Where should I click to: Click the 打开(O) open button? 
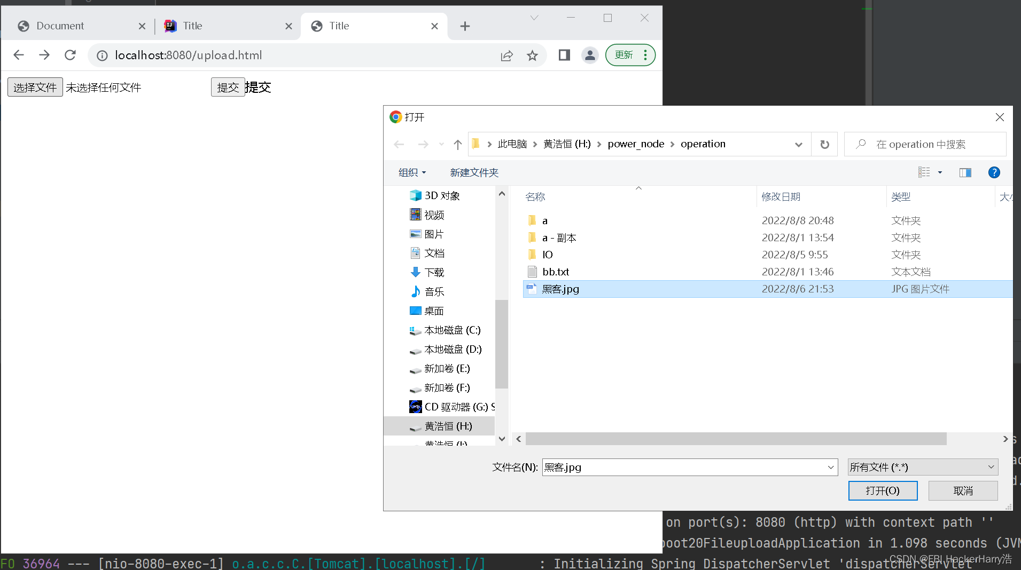(883, 491)
